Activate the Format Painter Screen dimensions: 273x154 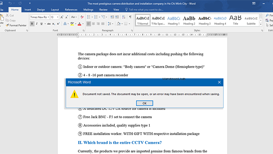[x=16, y=25]
